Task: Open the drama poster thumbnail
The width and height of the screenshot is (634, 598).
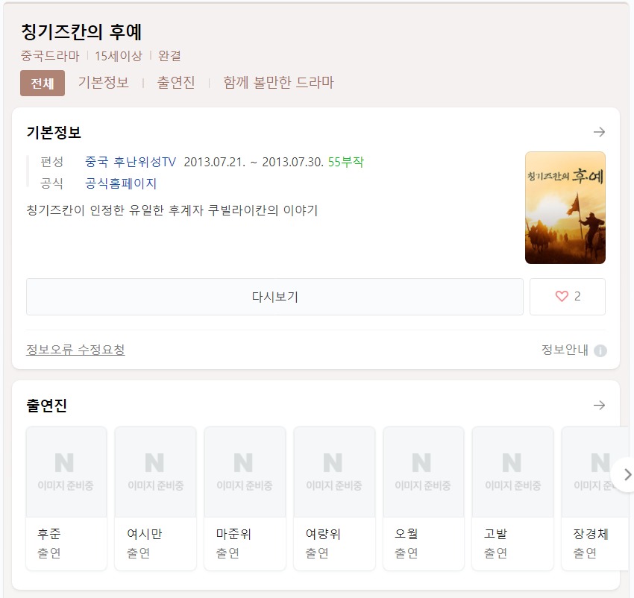Action: pyautogui.click(x=565, y=208)
